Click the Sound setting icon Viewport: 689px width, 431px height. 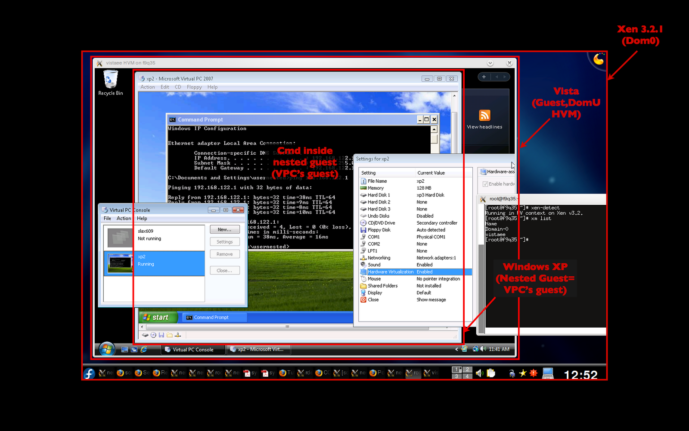[x=363, y=265]
